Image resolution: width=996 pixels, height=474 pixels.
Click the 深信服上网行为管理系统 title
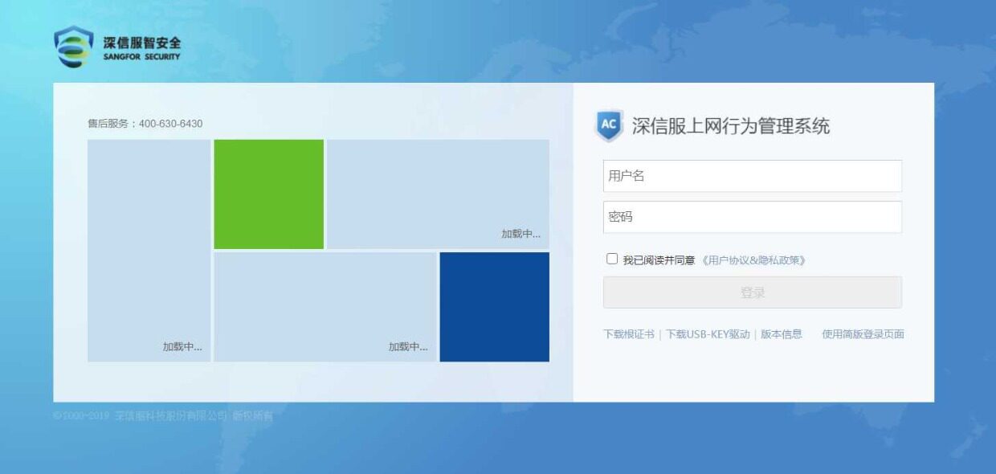(x=731, y=126)
